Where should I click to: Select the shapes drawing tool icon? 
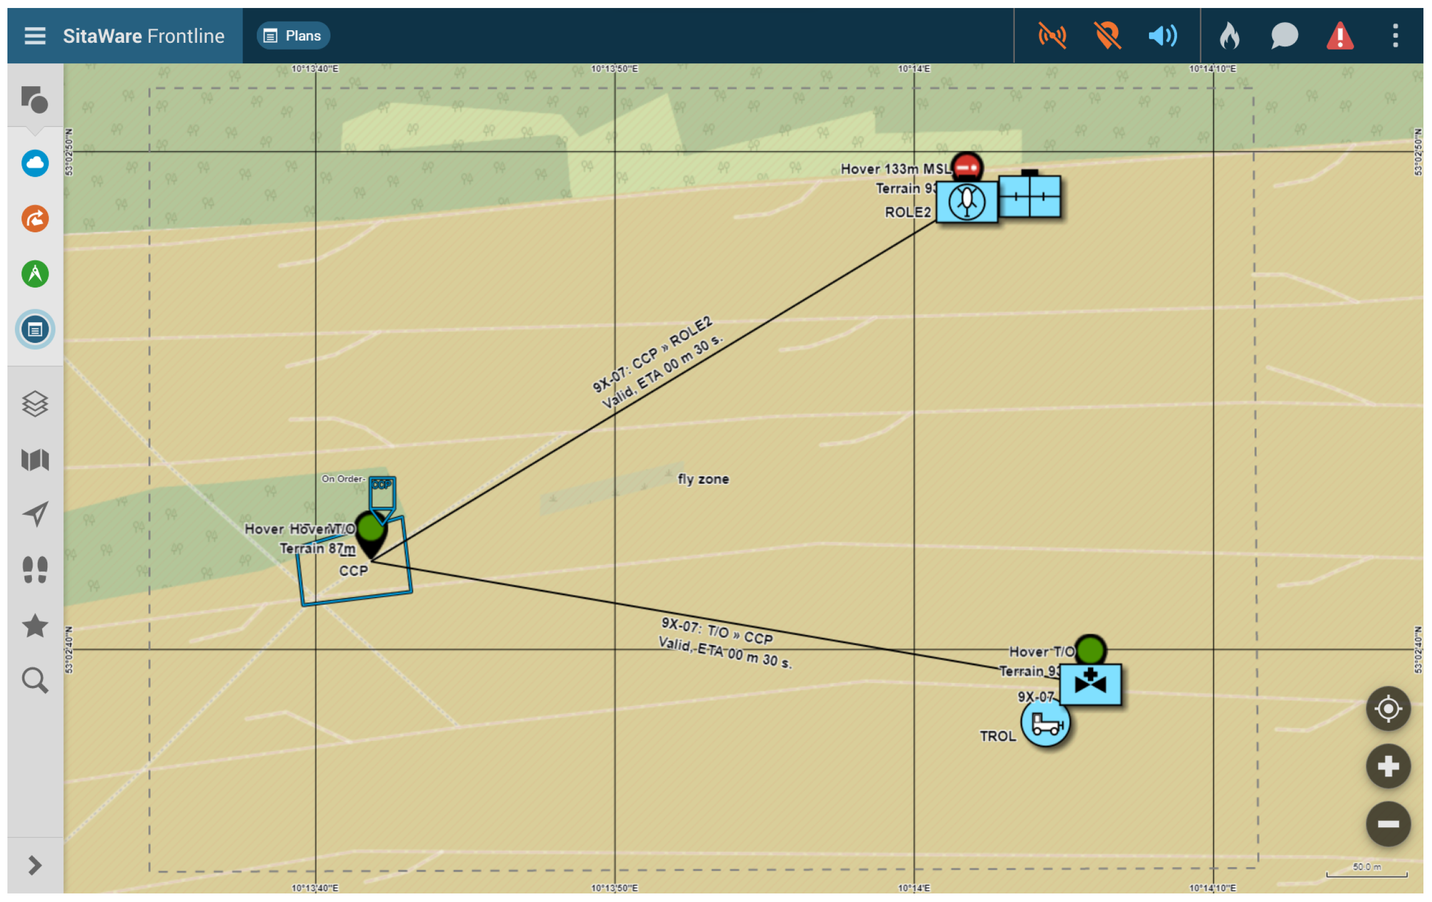point(34,99)
